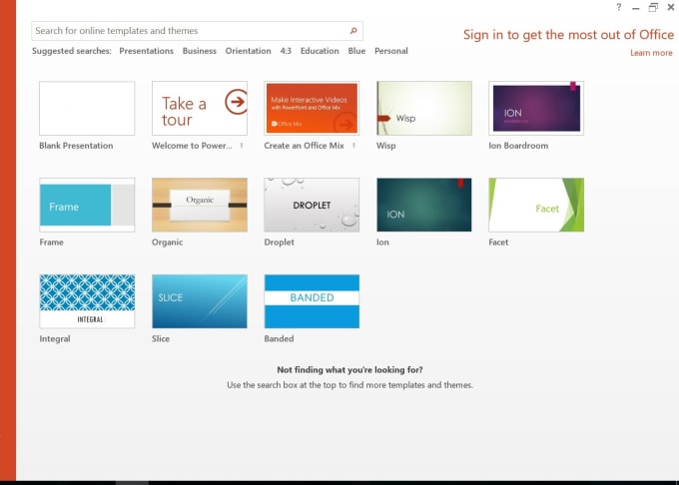Search suggested term Personal
Screen dimensions: 679x485
[391, 51]
